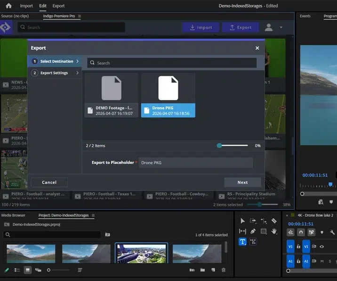Open the user account dropdown
337x281 pixels.
pos(281,27)
